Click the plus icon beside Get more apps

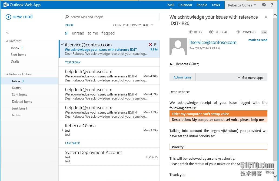[239, 77]
